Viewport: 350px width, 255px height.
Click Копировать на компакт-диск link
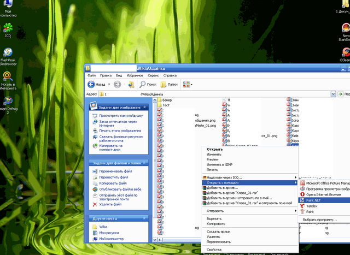pyautogui.click(x=110, y=147)
